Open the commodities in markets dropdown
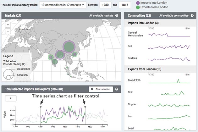Viewport: 198px width, 132px height. [x=63, y=5]
